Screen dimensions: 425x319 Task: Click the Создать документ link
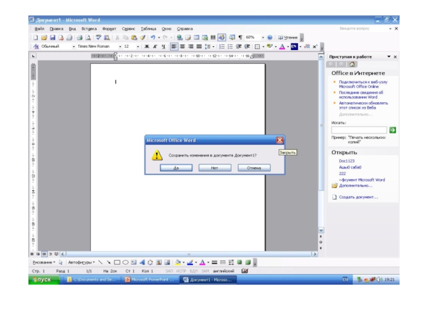click(x=358, y=197)
